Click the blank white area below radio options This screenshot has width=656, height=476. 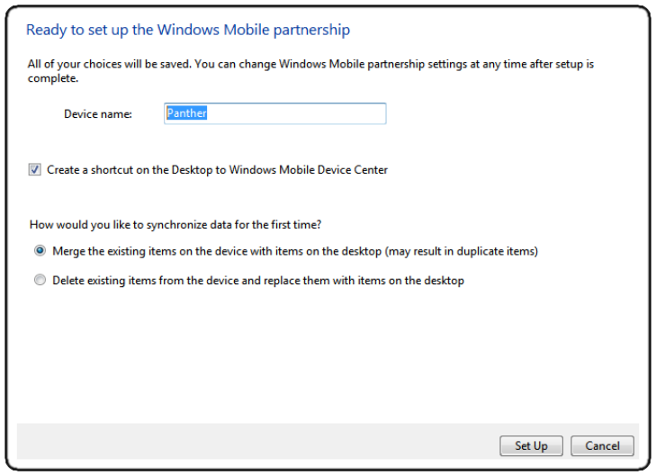[327, 355]
